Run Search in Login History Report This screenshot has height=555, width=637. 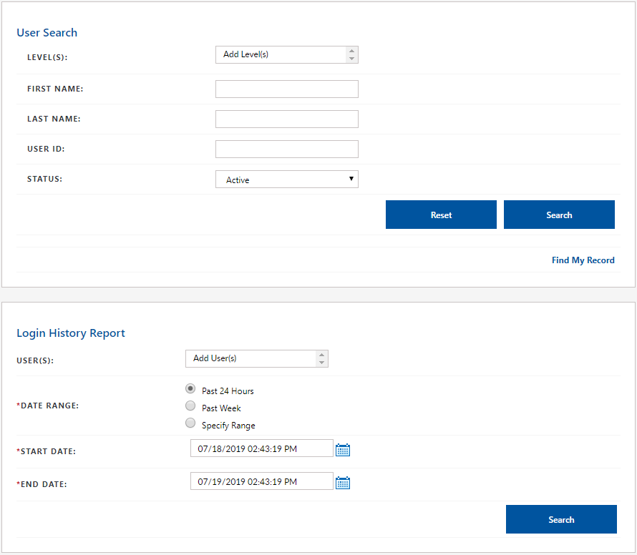point(561,519)
